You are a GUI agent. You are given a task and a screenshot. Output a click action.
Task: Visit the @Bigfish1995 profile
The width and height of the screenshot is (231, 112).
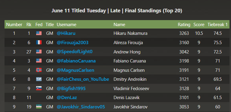click(x=71, y=88)
